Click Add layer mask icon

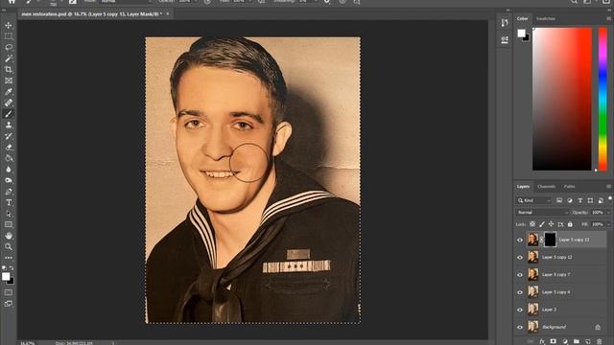(554, 341)
